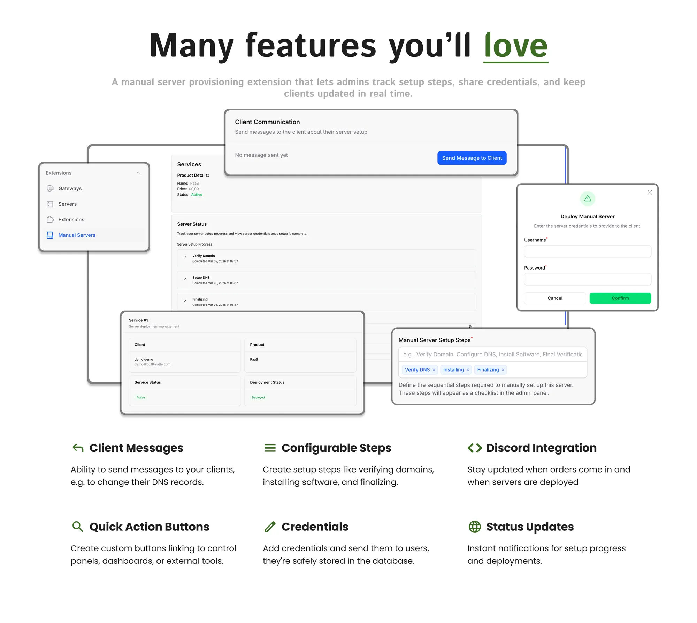Collapse the Extensions section chevron
Image resolution: width=697 pixels, height=623 pixels.
138,173
